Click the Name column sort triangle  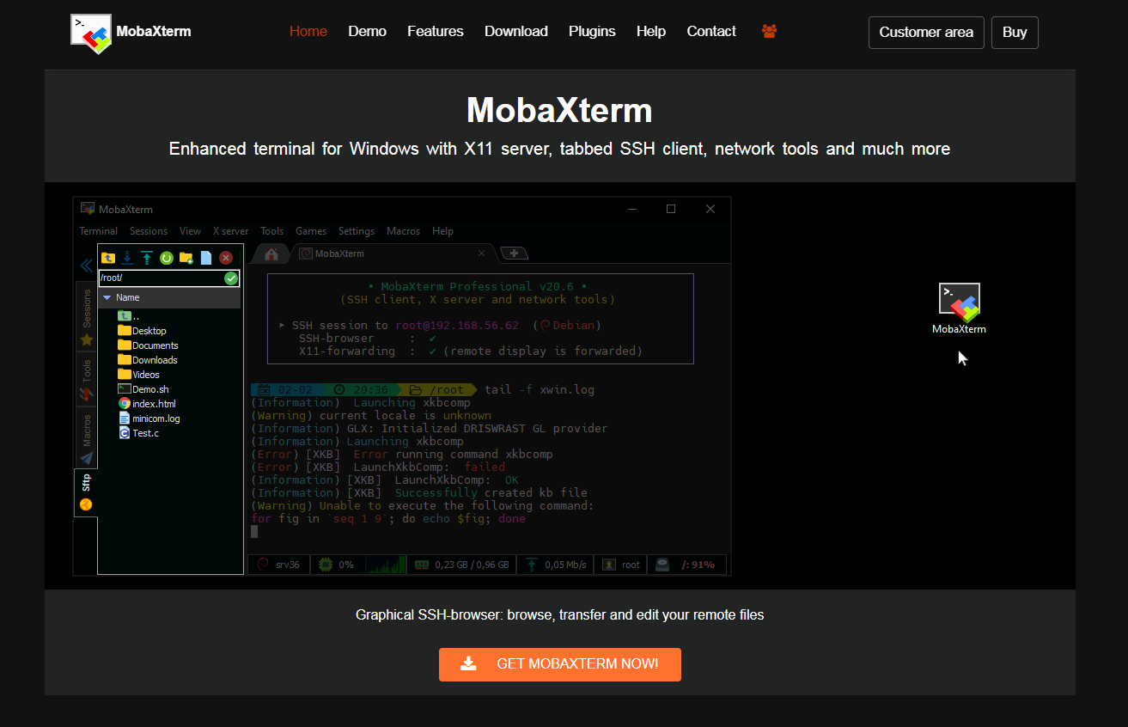click(107, 297)
